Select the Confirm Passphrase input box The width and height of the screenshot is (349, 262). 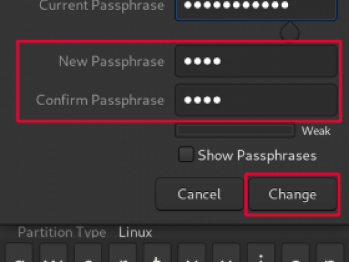coord(256,100)
